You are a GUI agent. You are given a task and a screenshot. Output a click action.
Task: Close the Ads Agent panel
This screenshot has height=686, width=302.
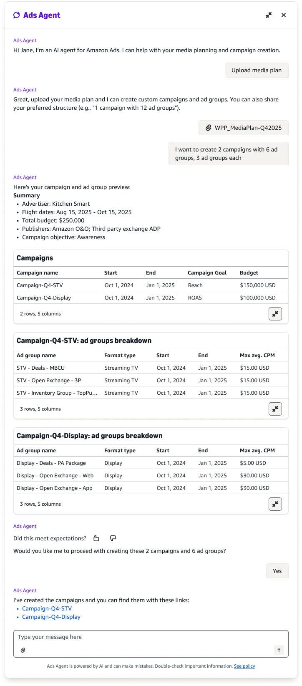pos(284,15)
